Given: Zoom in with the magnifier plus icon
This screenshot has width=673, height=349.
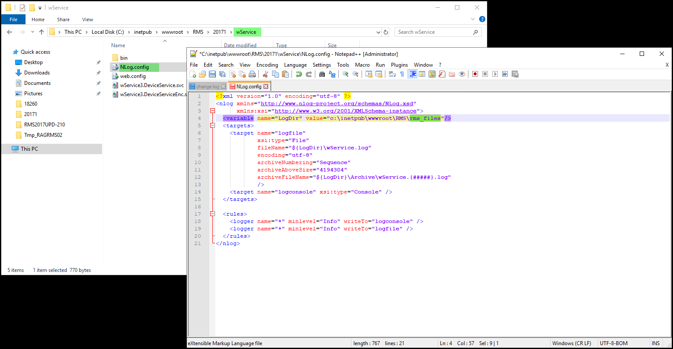Looking at the screenshot, I should [x=345, y=74].
